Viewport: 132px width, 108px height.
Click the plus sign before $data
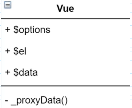8,72
